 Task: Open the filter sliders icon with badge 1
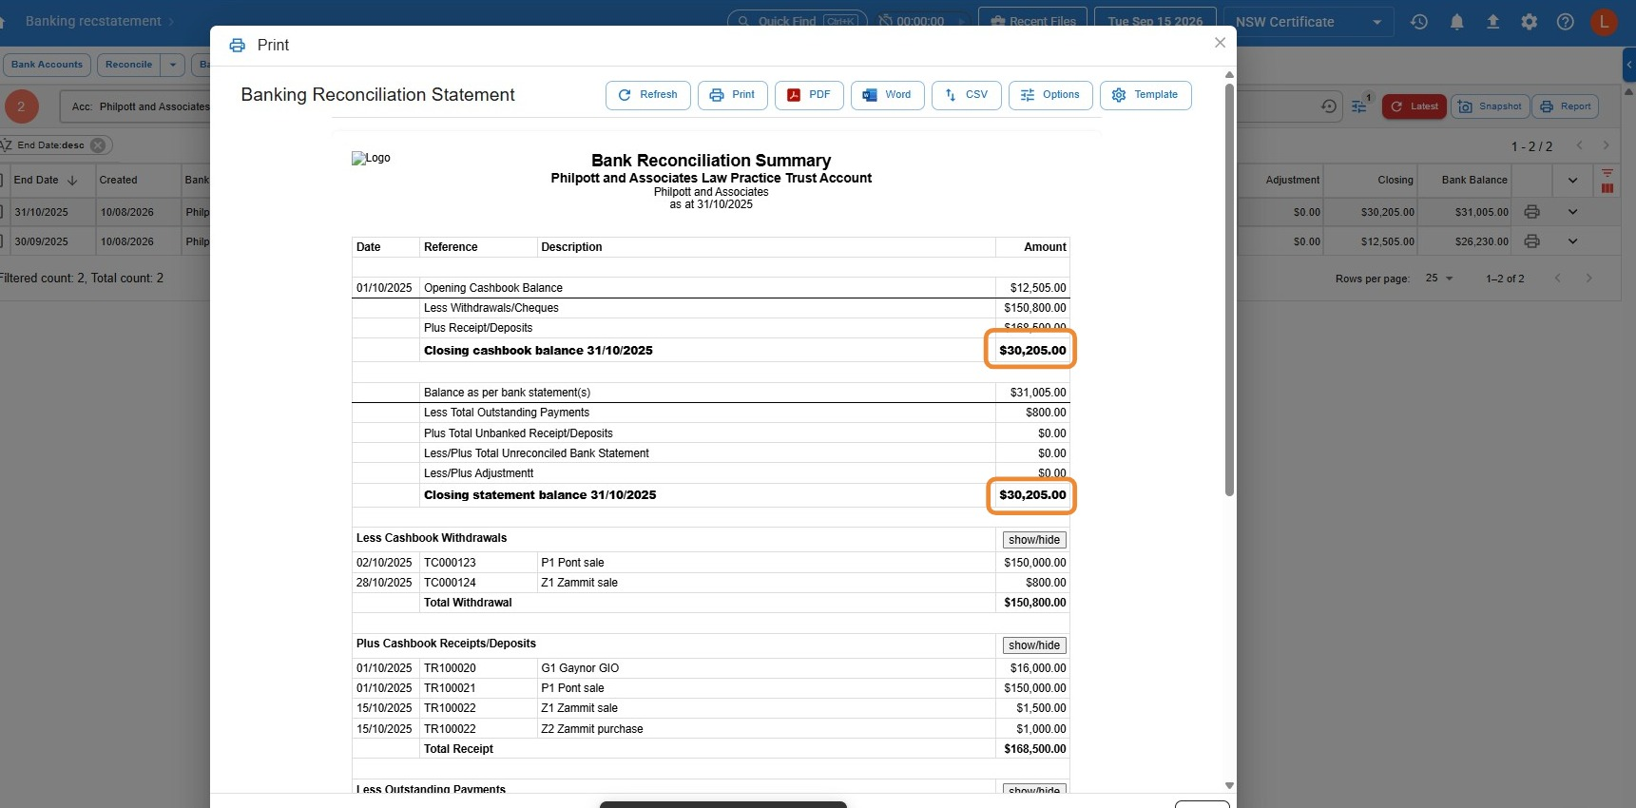tap(1359, 106)
